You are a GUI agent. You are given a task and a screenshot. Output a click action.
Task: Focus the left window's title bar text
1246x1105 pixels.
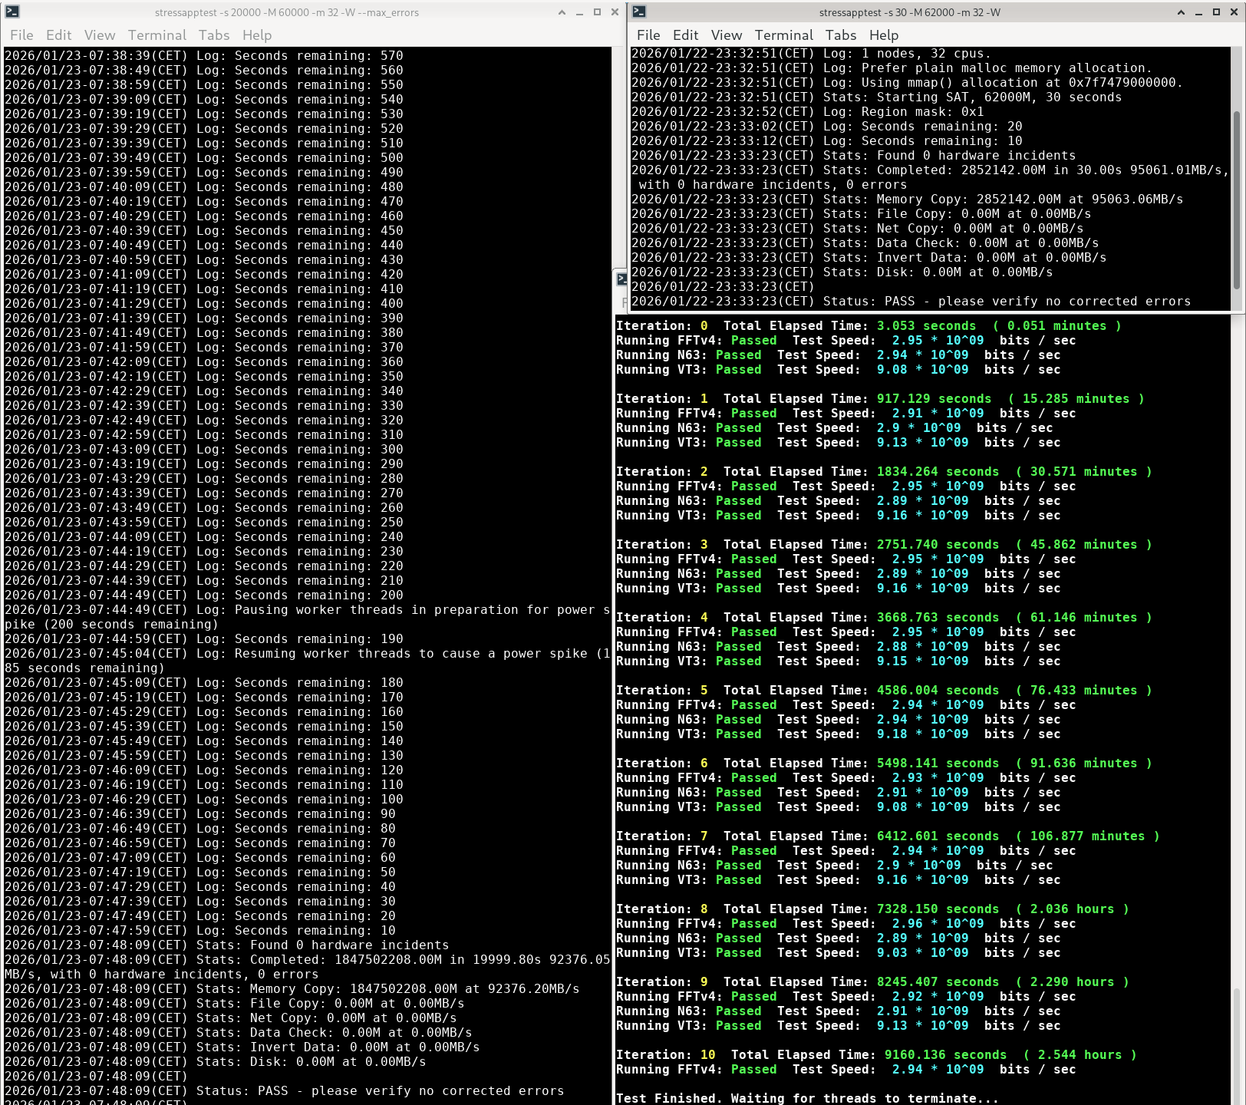[286, 12]
